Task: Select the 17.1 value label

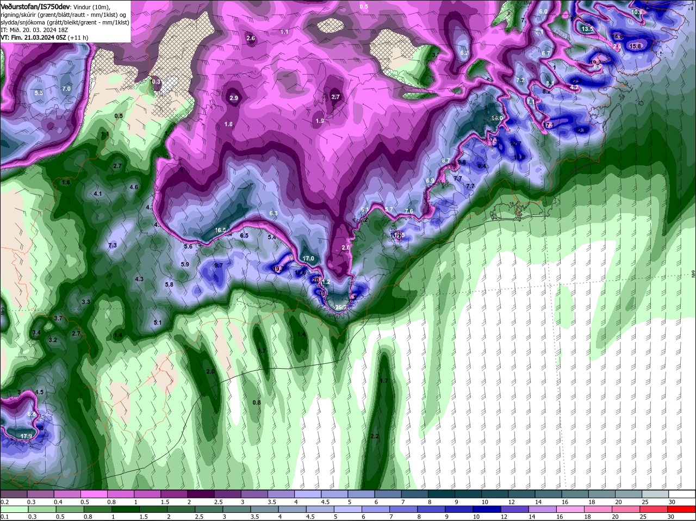Action: 549,125
